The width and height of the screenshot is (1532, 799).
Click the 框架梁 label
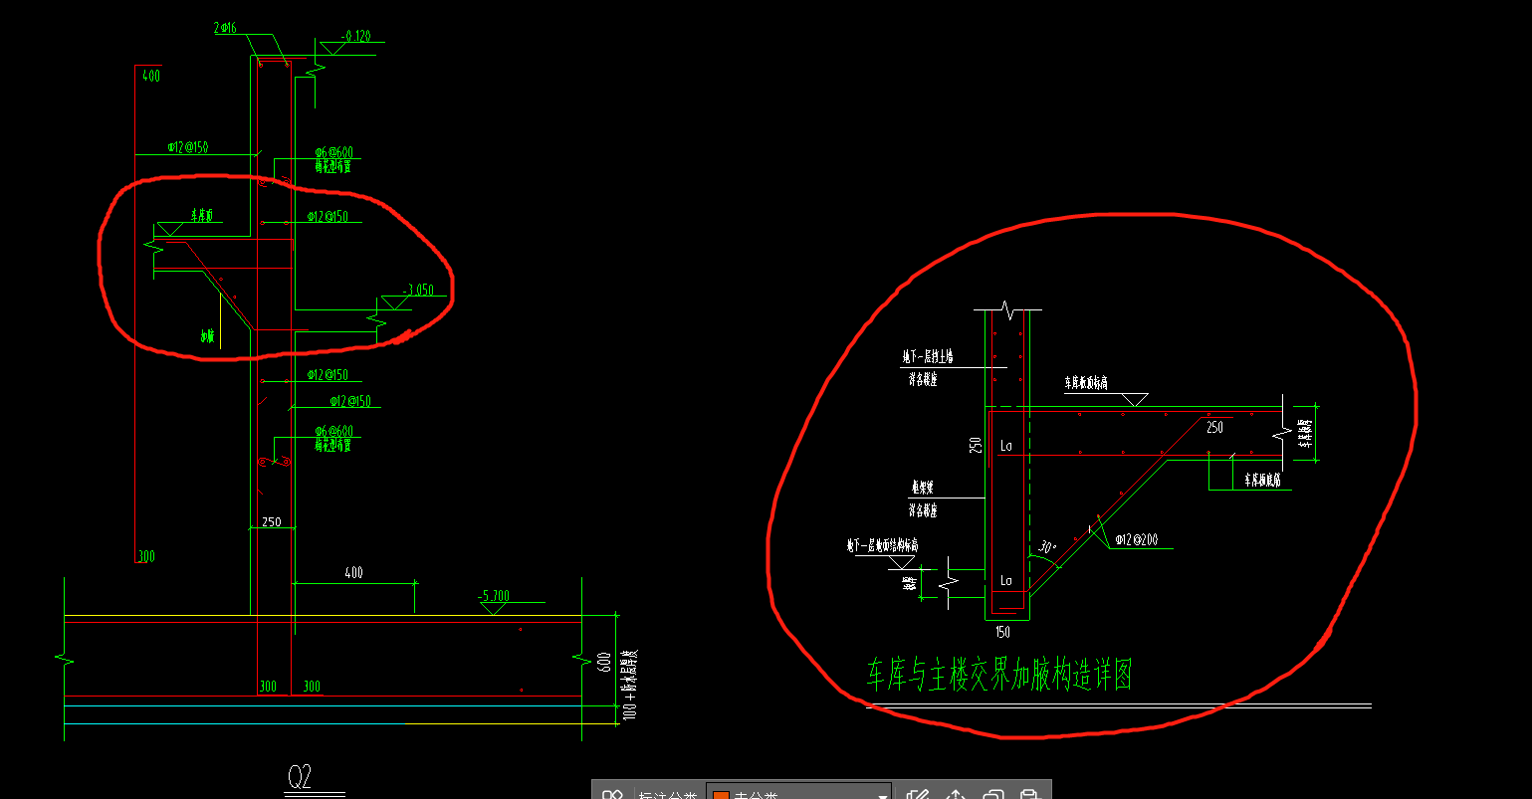(x=924, y=488)
